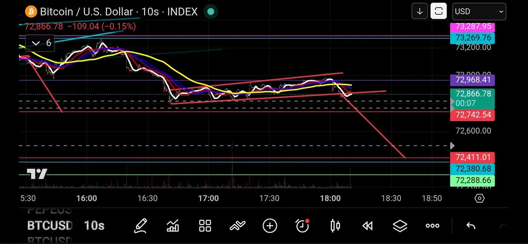528x244 pixels.
Task: Toggle the rounded square fullscreen button
Action: tap(439, 11)
